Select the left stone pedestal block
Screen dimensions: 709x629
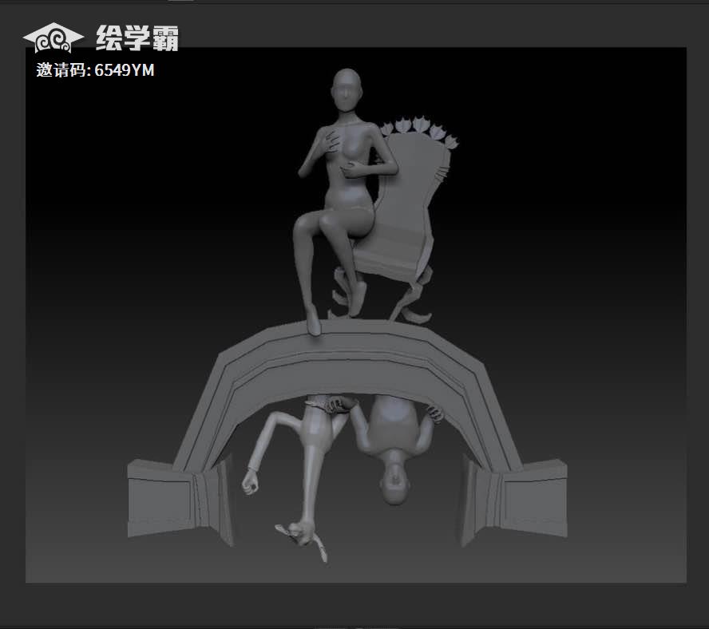tap(180, 501)
